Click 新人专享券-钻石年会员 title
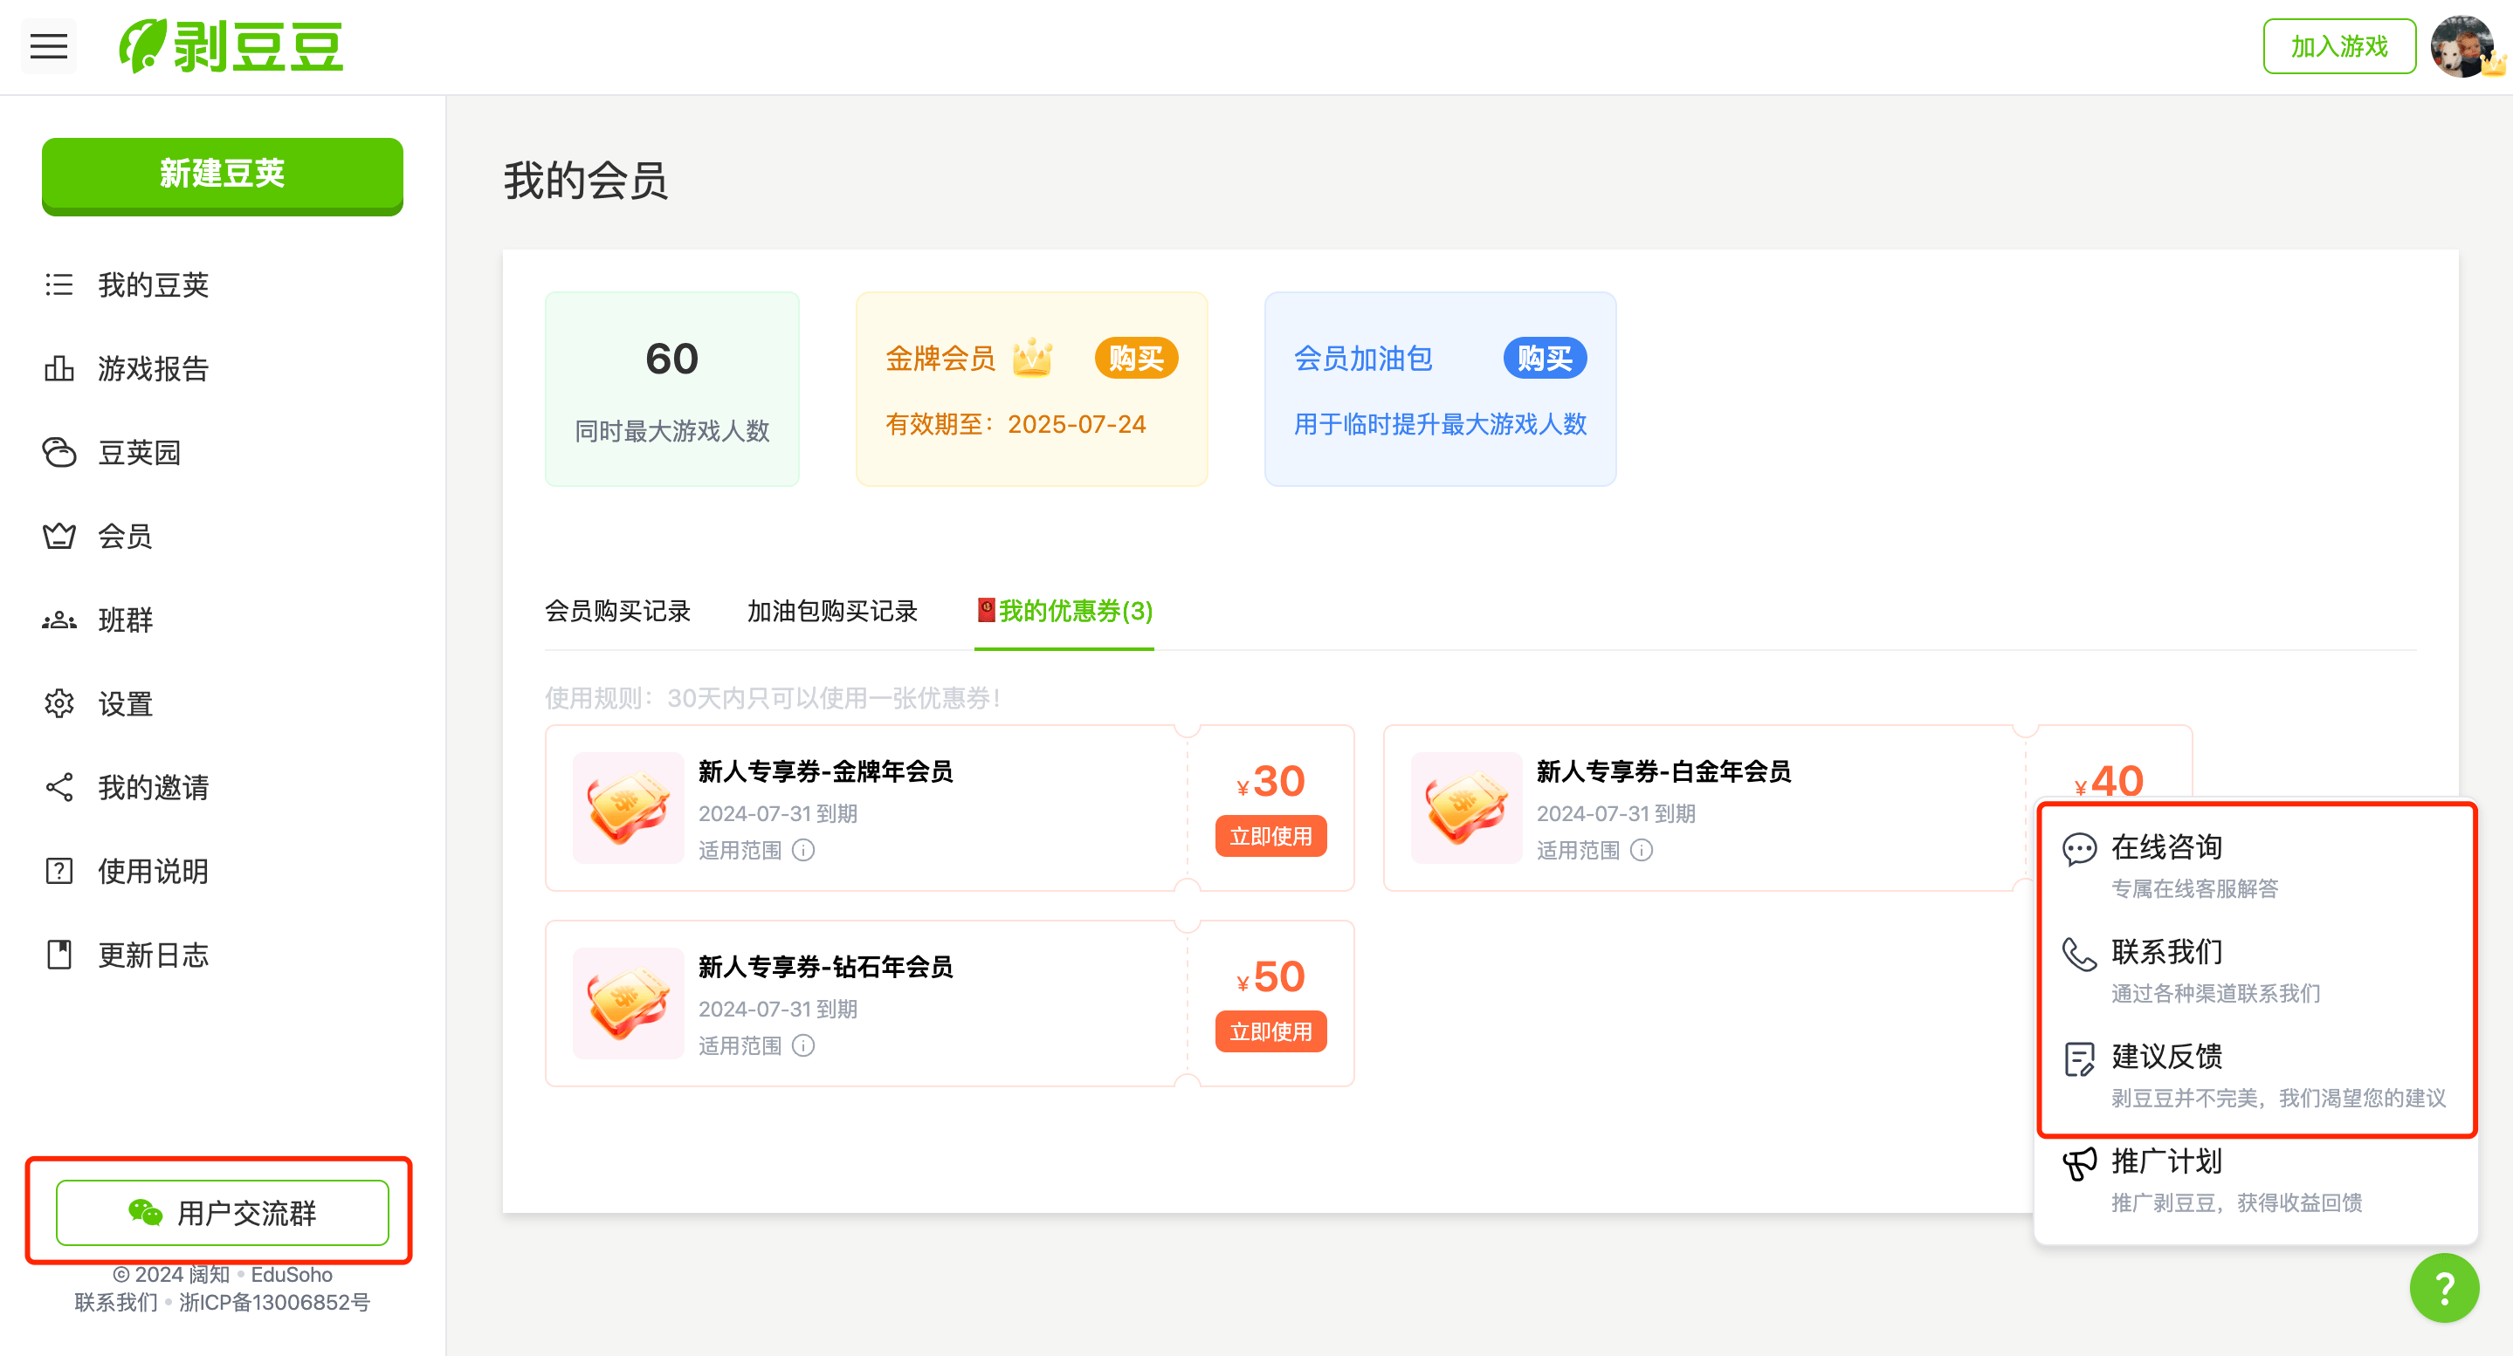This screenshot has width=2513, height=1356. (x=825, y=965)
